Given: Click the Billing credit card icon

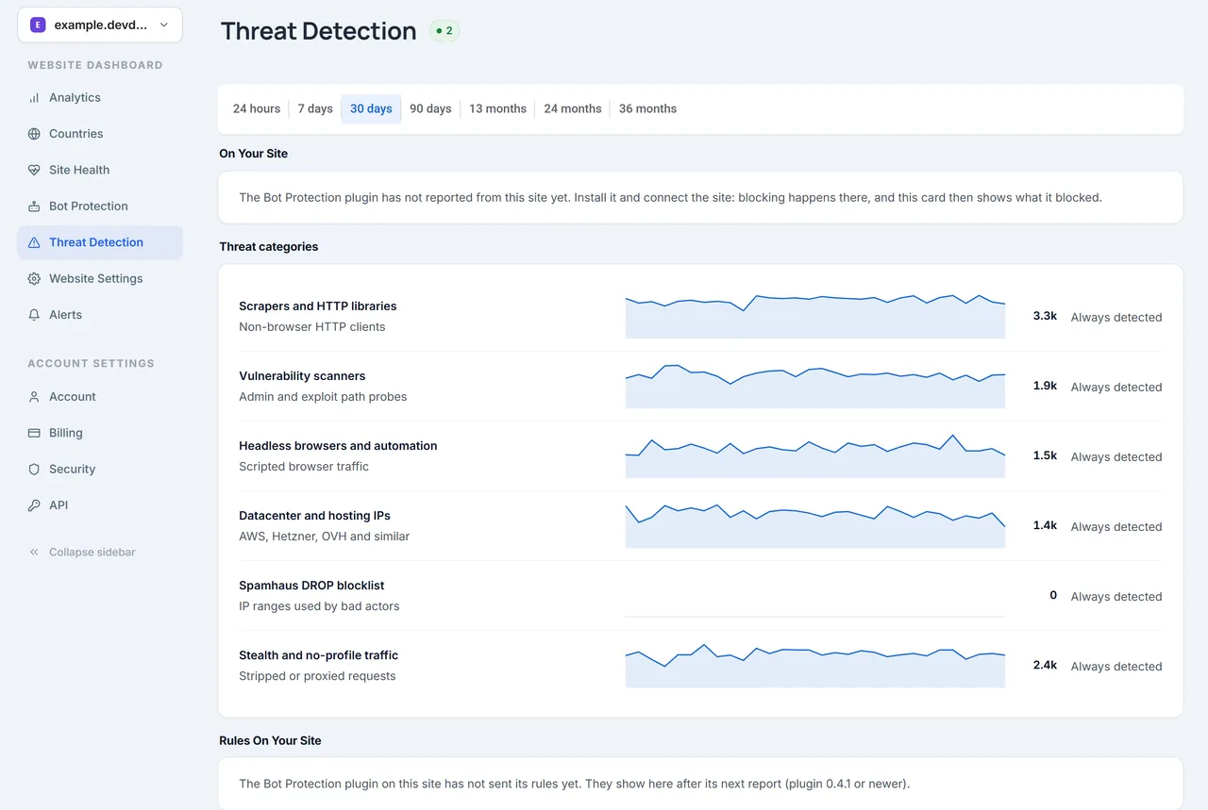Looking at the screenshot, I should [x=34, y=433].
